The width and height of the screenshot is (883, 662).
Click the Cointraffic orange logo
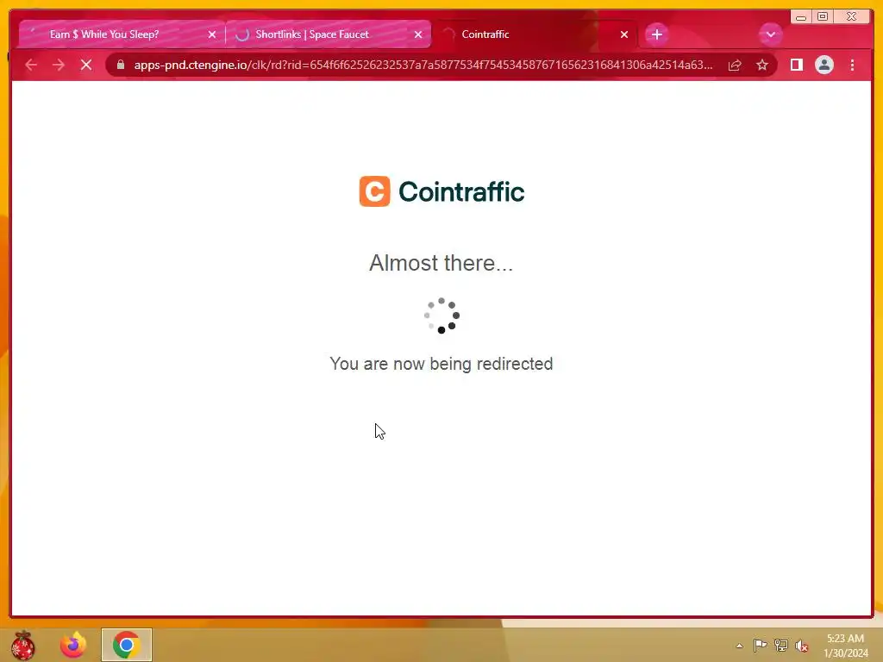pos(374,191)
